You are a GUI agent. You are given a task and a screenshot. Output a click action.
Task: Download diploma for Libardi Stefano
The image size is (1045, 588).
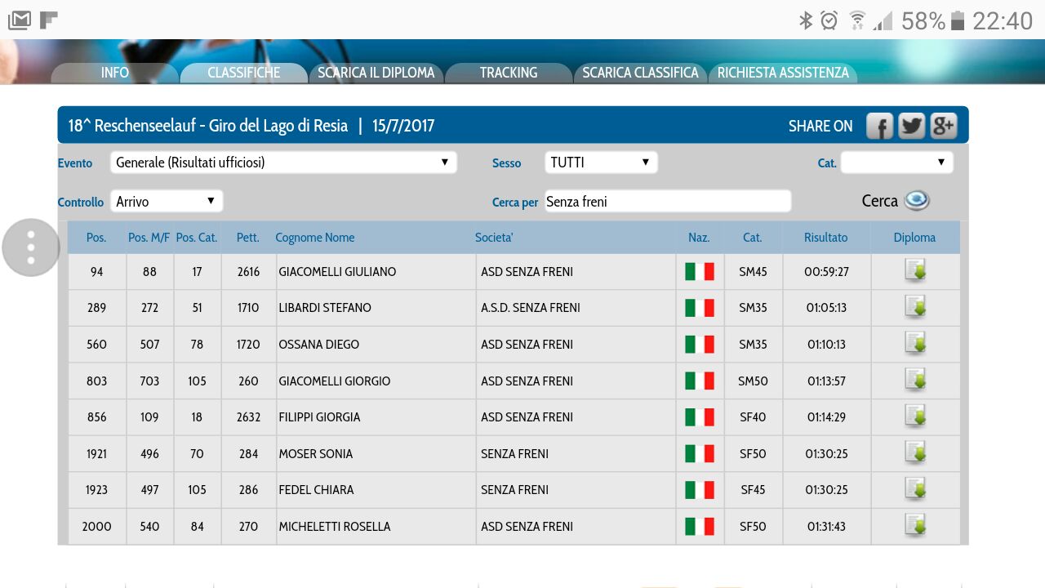(x=915, y=307)
